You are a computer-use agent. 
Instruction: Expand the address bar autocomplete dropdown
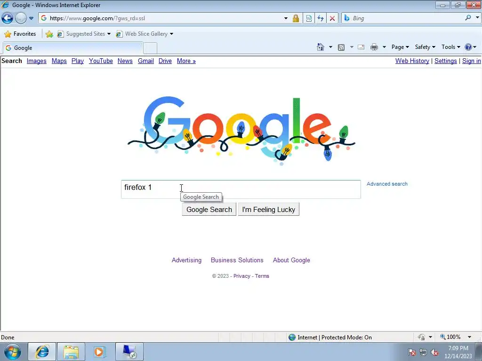point(286,18)
